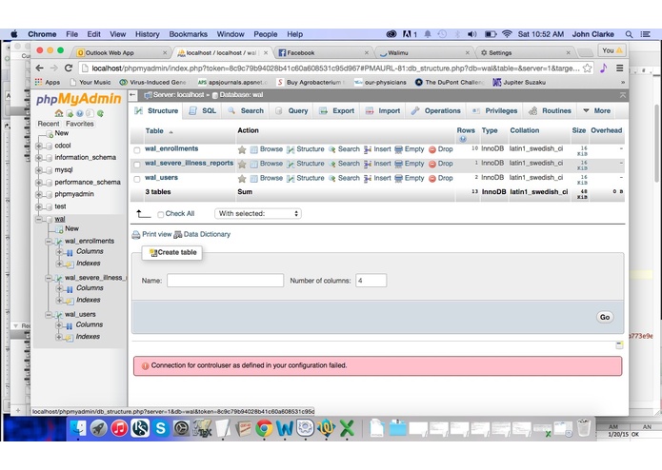Open the Privileges tab
Image resolution: width=662 pixels, height=470 pixels.
coord(494,111)
